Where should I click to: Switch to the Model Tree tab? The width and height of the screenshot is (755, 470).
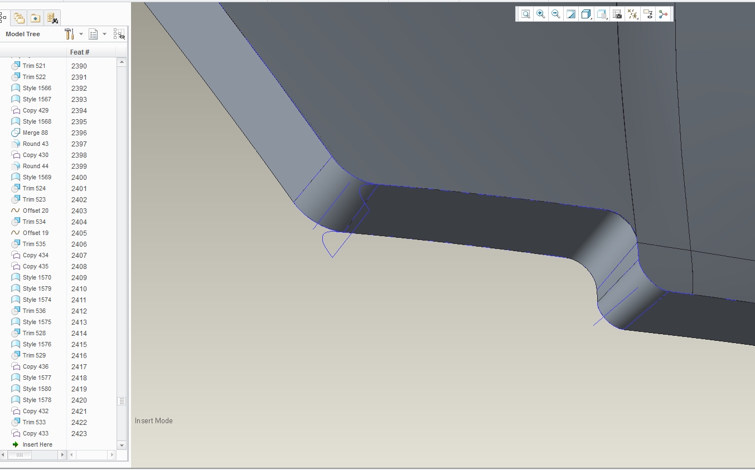[x=3, y=17]
